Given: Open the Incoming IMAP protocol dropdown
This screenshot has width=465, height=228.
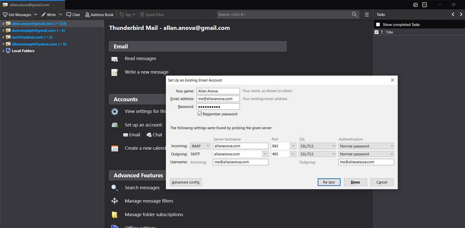Looking at the screenshot, I should coord(200,146).
